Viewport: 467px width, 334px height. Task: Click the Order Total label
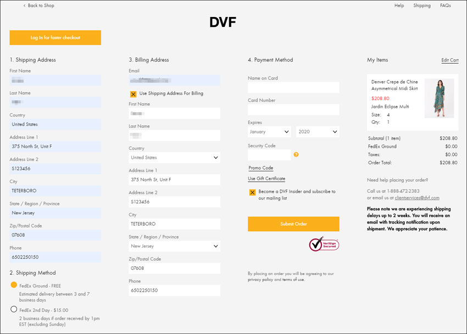click(x=380, y=163)
